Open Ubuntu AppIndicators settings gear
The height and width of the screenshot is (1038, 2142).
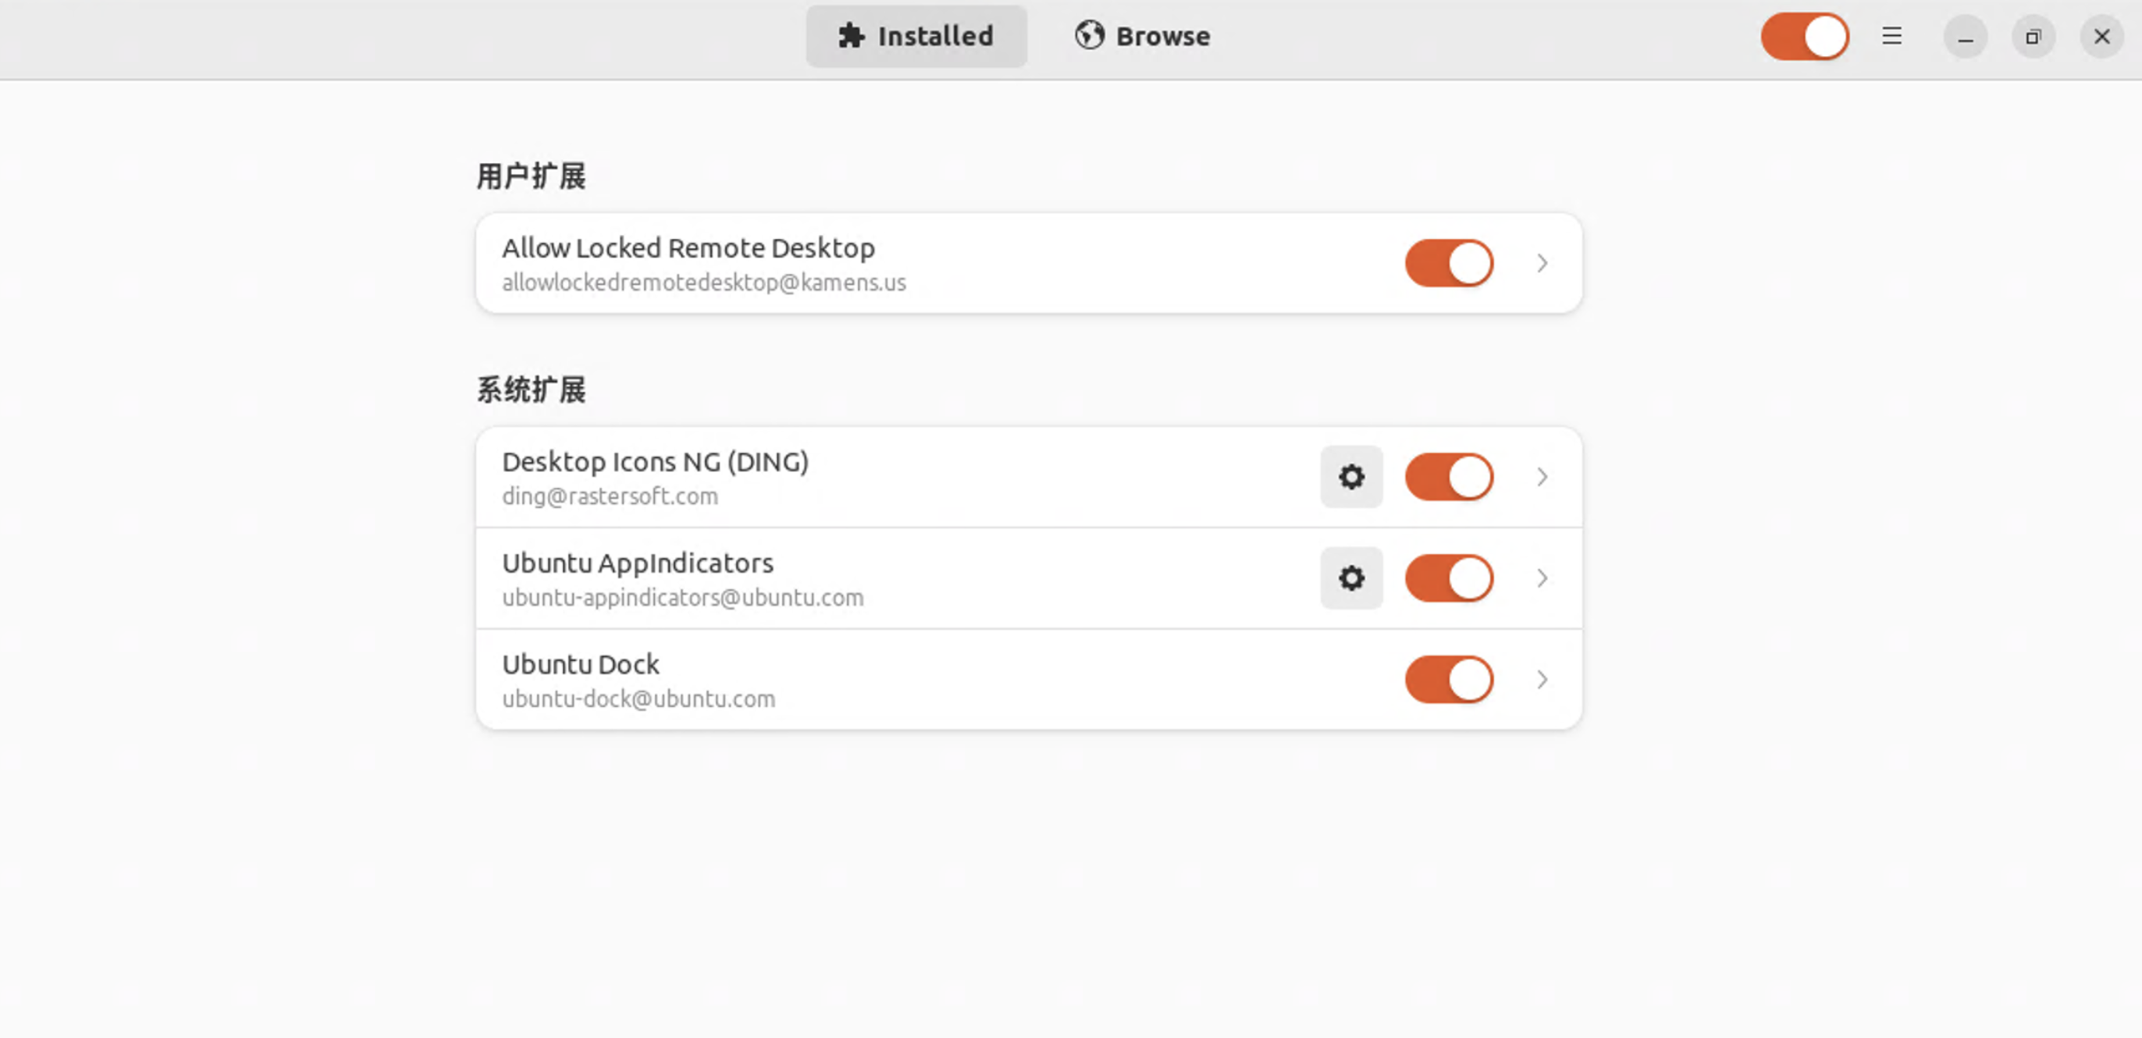click(1351, 578)
